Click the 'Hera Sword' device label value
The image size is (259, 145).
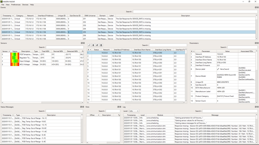click(224, 69)
